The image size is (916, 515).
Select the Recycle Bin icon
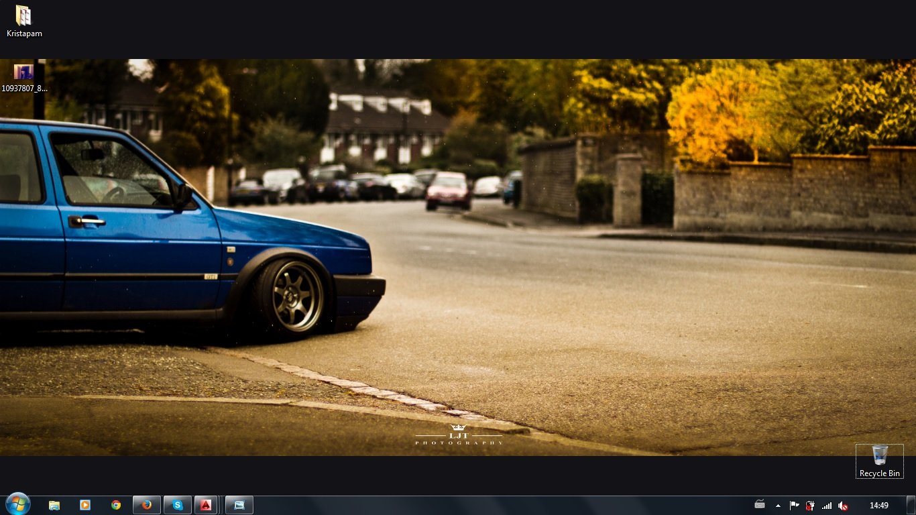[880, 461]
